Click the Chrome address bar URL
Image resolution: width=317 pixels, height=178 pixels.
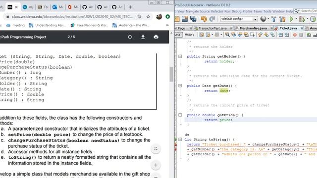tap(72, 16)
